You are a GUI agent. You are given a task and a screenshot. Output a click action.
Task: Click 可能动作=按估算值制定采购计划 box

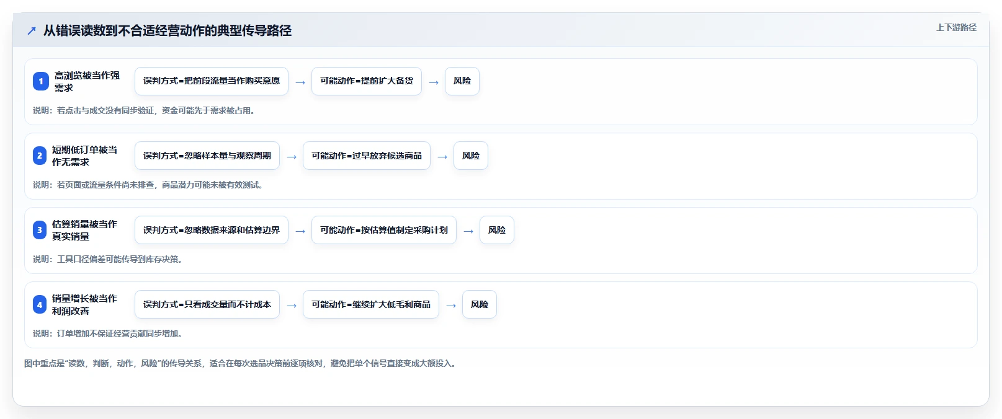(384, 230)
